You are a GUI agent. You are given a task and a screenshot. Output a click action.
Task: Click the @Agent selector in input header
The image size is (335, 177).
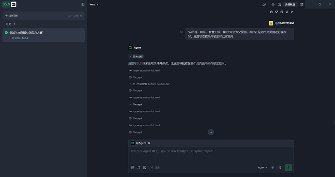[139, 143]
